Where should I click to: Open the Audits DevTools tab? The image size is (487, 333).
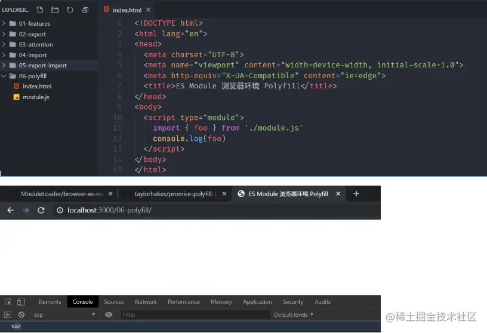[x=322, y=301]
